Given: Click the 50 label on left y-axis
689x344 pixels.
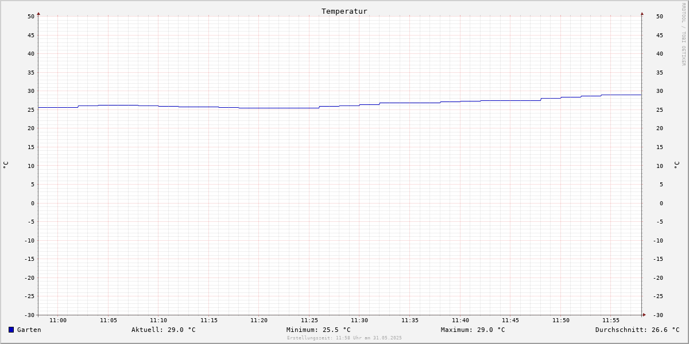Looking at the screenshot, I should (x=31, y=16).
